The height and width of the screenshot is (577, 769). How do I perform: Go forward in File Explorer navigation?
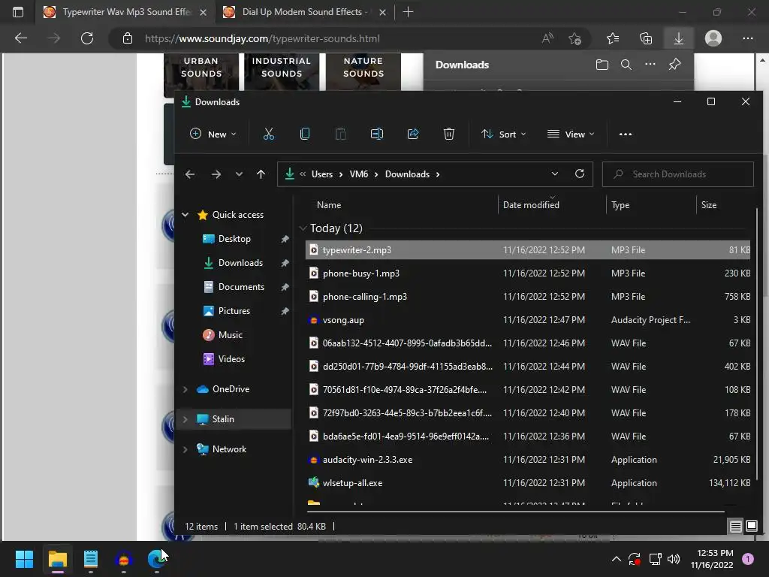coord(216,174)
